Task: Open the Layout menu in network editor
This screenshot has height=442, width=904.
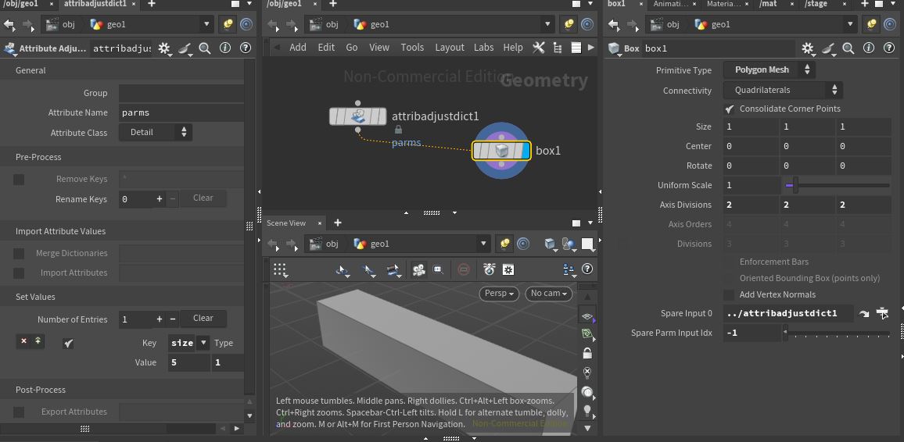Action: (449, 48)
